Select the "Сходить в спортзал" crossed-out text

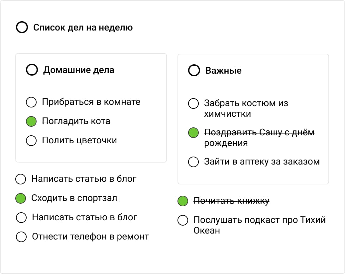[x=74, y=198]
